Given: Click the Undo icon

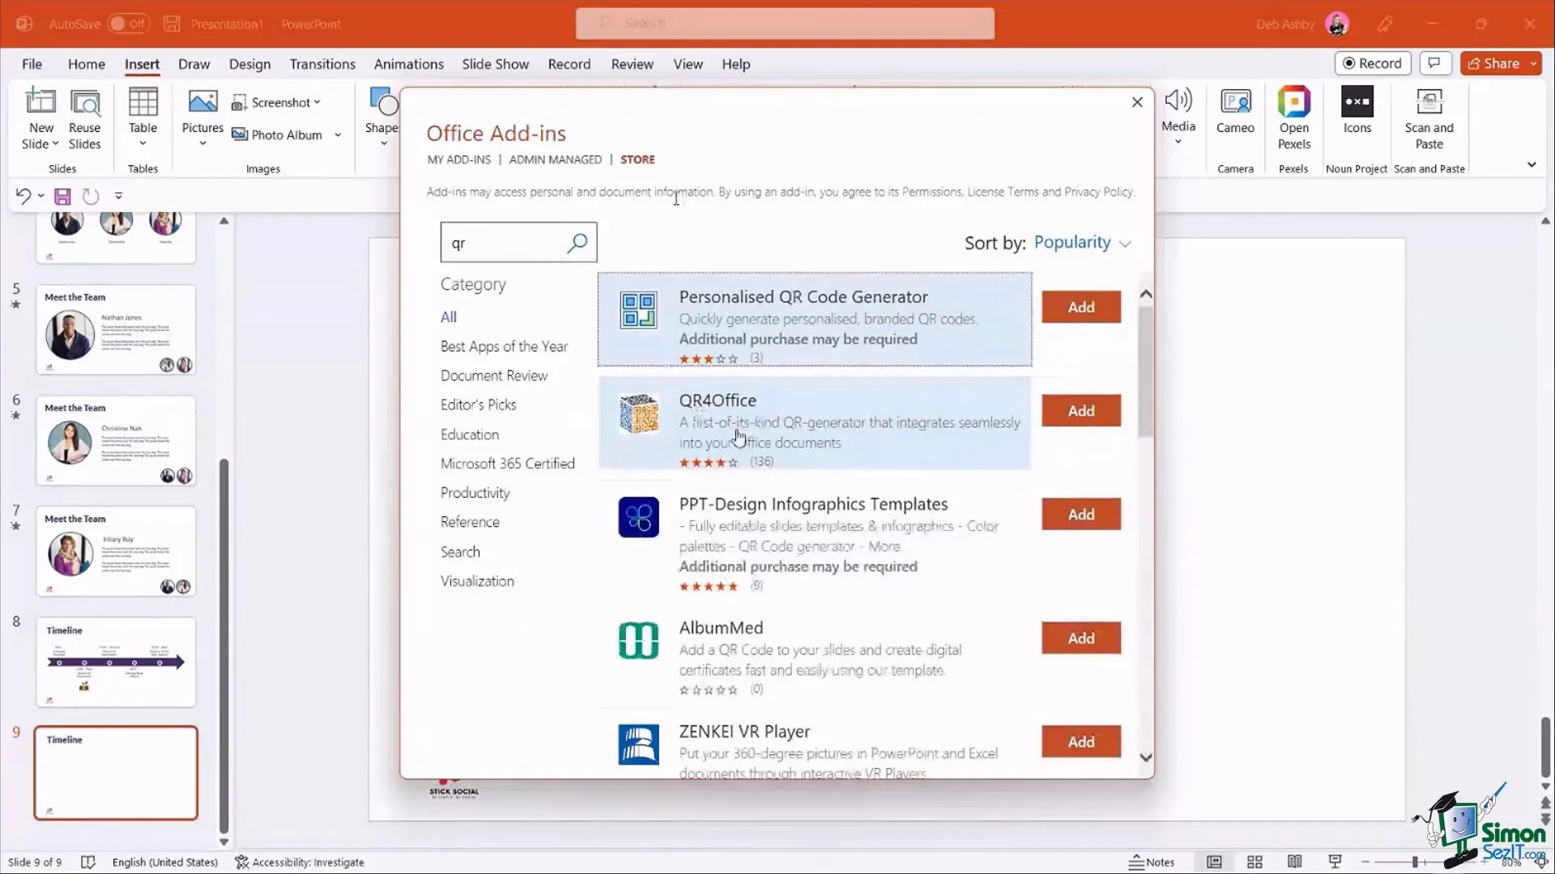Looking at the screenshot, I should pos(23,196).
